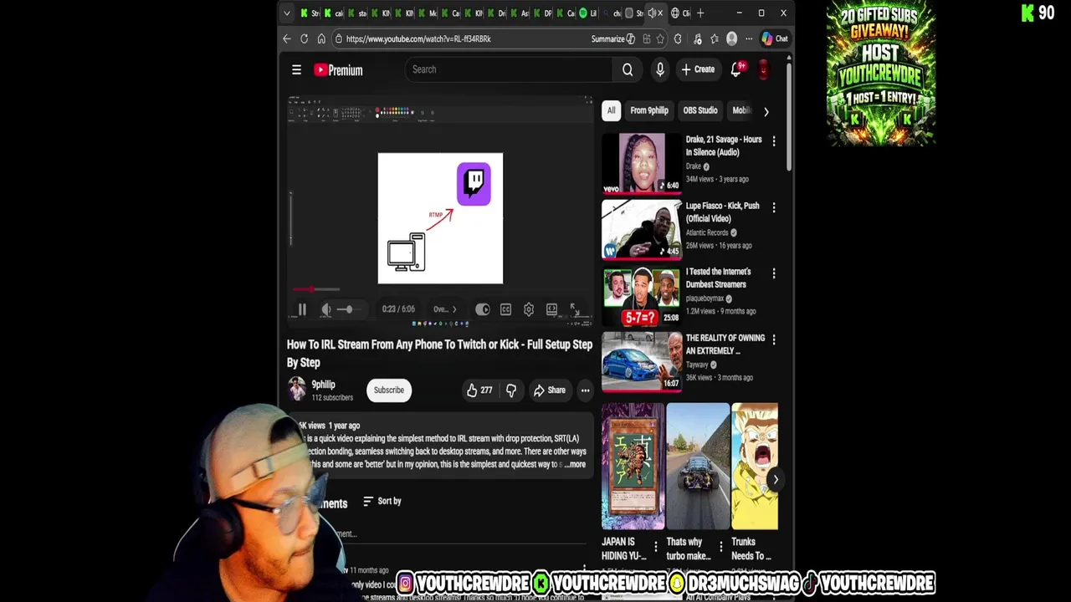The height and width of the screenshot is (602, 1071).
Task: Expand the description with '...more'
Action: pos(575,465)
